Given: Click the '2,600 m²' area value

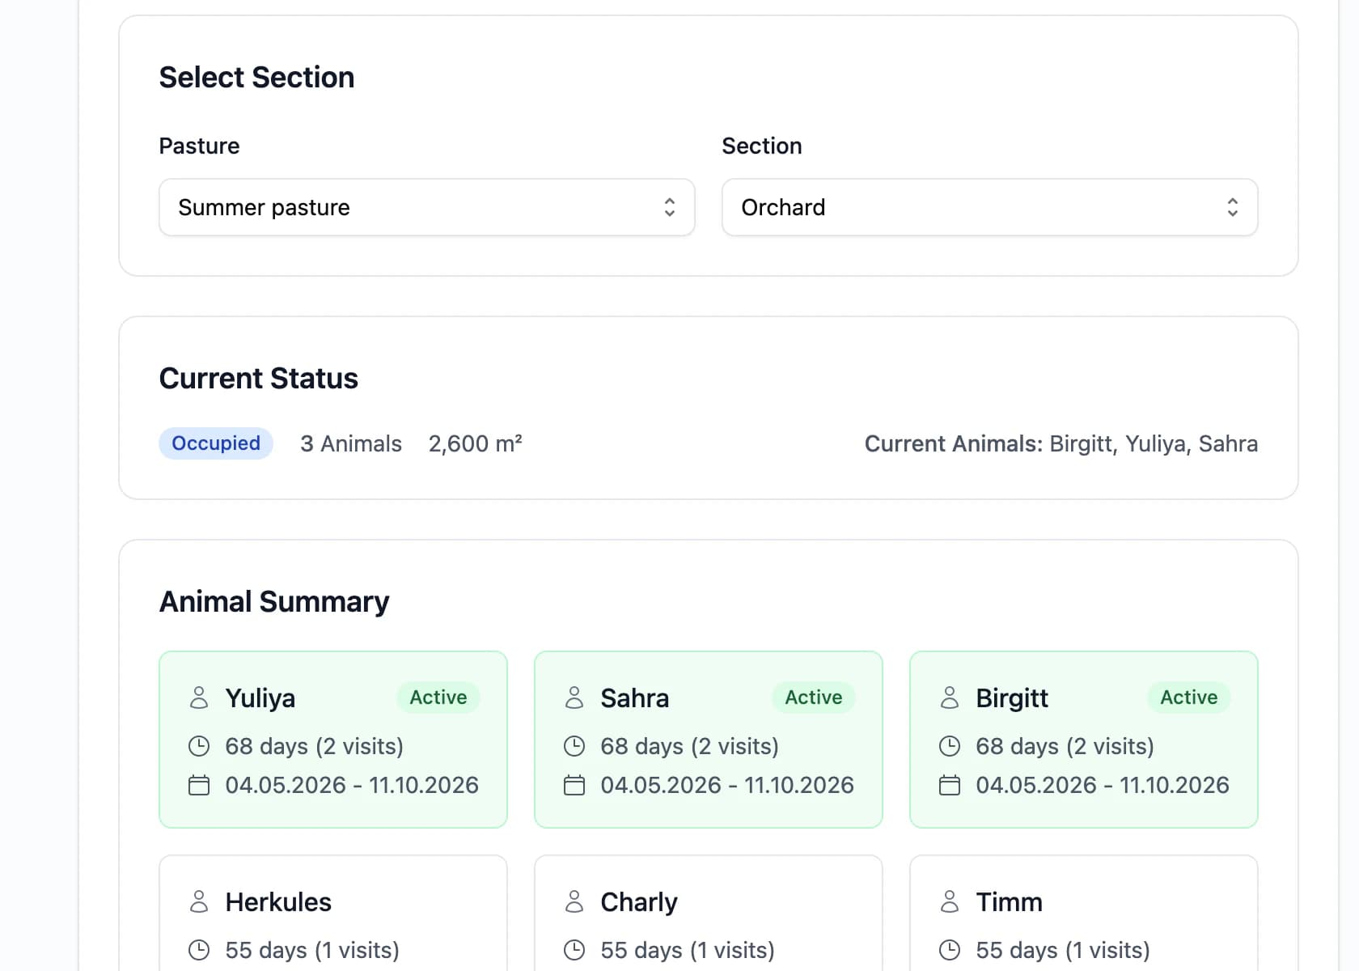Looking at the screenshot, I should click(x=476, y=443).
